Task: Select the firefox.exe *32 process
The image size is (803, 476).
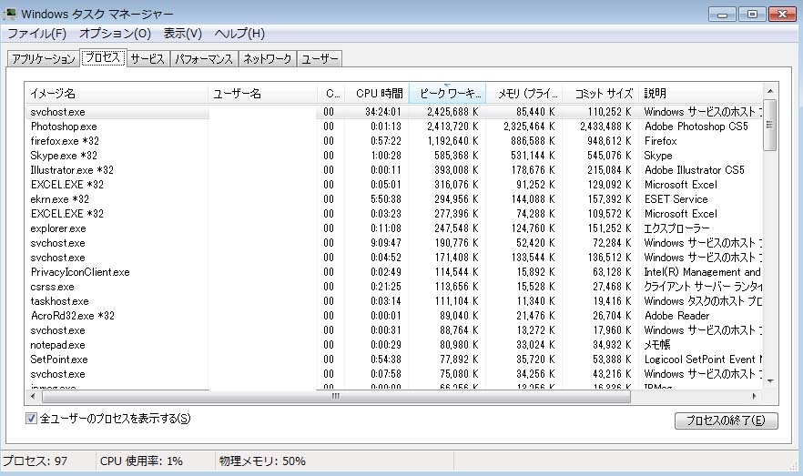Action: [394, 141]
